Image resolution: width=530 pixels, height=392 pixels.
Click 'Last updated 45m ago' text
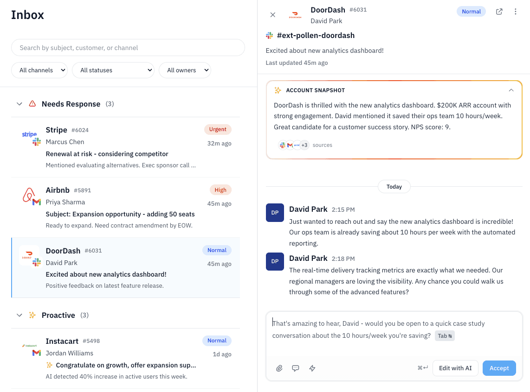tap(297, 63)
